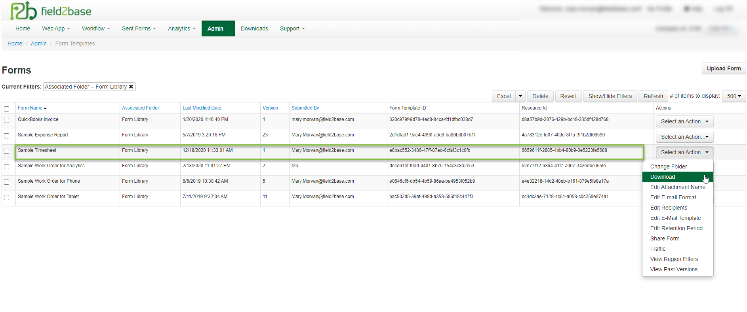Select Edit Retention Period menu entry

(x=676, y=228)
